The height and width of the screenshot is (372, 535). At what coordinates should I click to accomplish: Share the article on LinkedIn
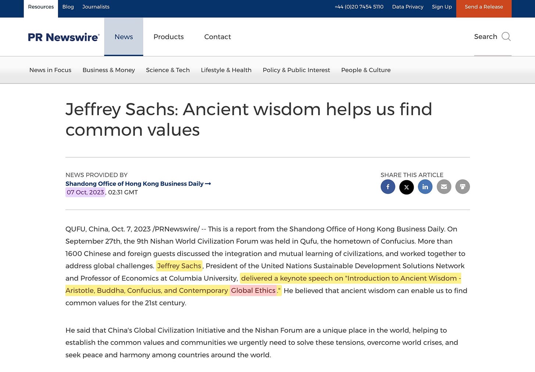(x=425, y=187)
